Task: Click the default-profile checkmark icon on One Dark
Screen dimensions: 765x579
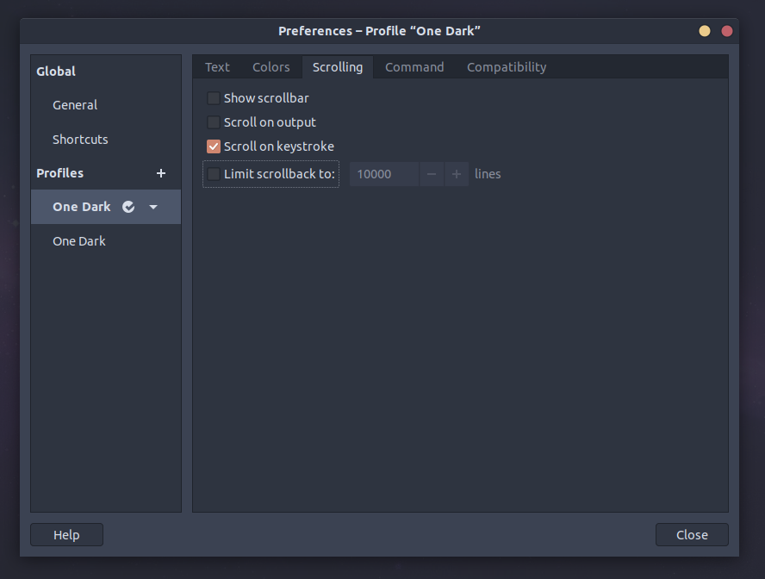Action: coord(128,207)
